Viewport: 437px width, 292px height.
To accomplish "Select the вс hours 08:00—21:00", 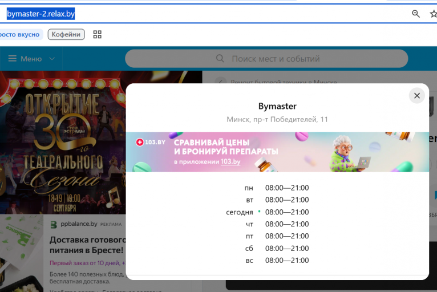I will 287,260.
